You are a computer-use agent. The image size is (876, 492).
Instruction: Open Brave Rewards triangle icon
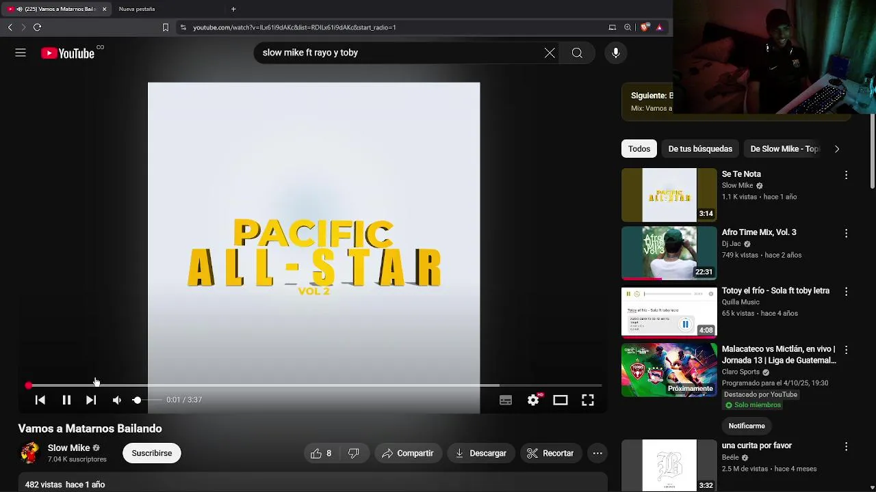(659, 27)
